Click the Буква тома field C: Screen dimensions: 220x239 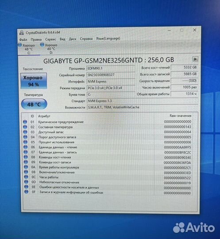point(111,94)
